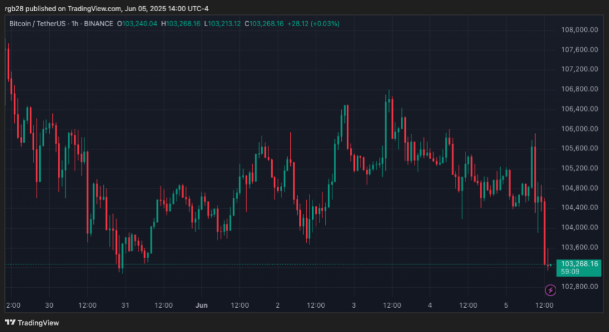Click the purple lightning bolt icon
The image size is (609, 332).
(551, 290)
